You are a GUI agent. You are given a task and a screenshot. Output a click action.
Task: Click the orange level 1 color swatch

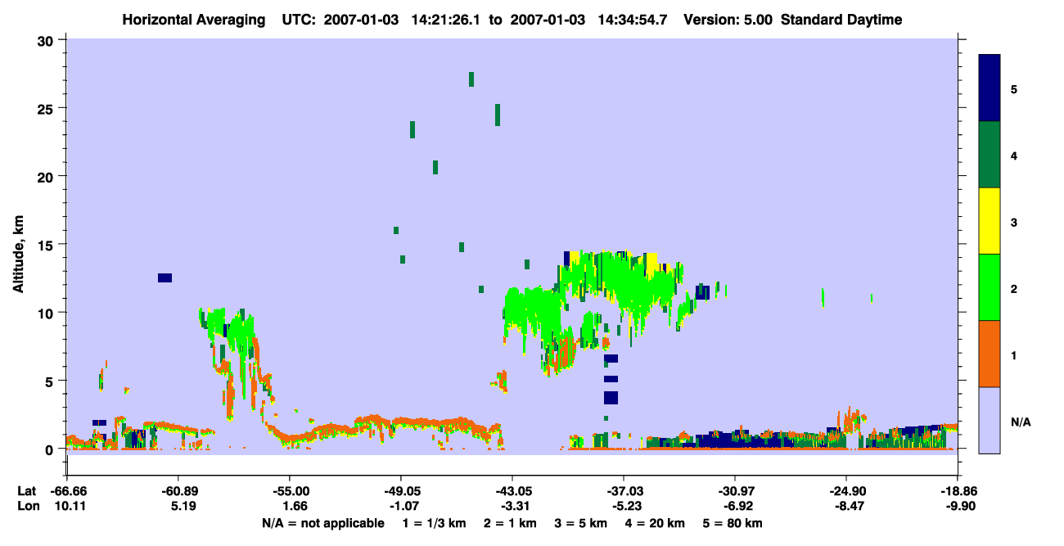click(990, 354)
